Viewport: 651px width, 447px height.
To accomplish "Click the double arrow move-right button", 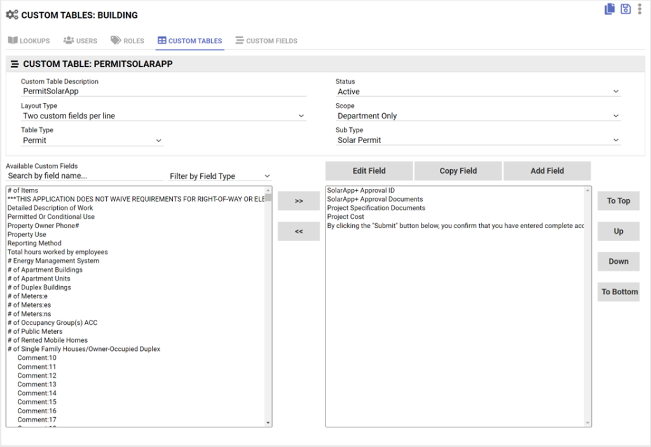I will [298, 200].
